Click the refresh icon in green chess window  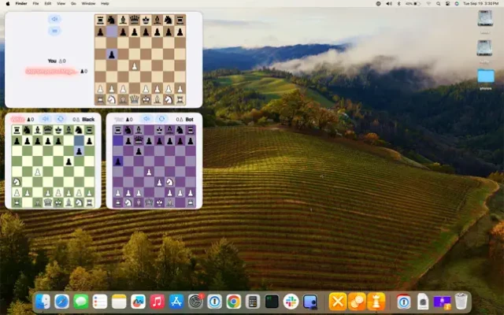[60, 119]
